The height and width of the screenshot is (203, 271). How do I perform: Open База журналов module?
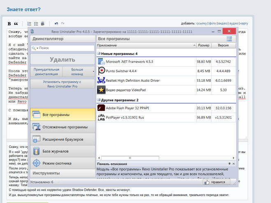pyautogui.click(x=63, y=151)
